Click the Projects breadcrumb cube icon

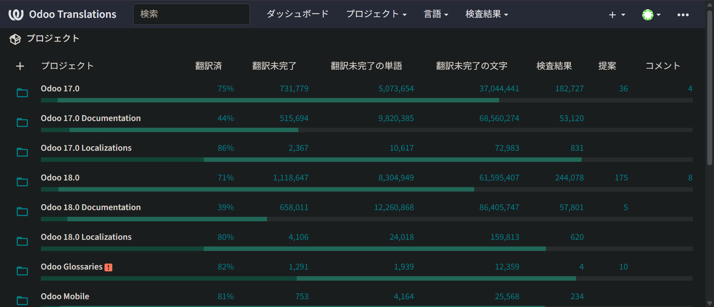click(x=15, y=39)
